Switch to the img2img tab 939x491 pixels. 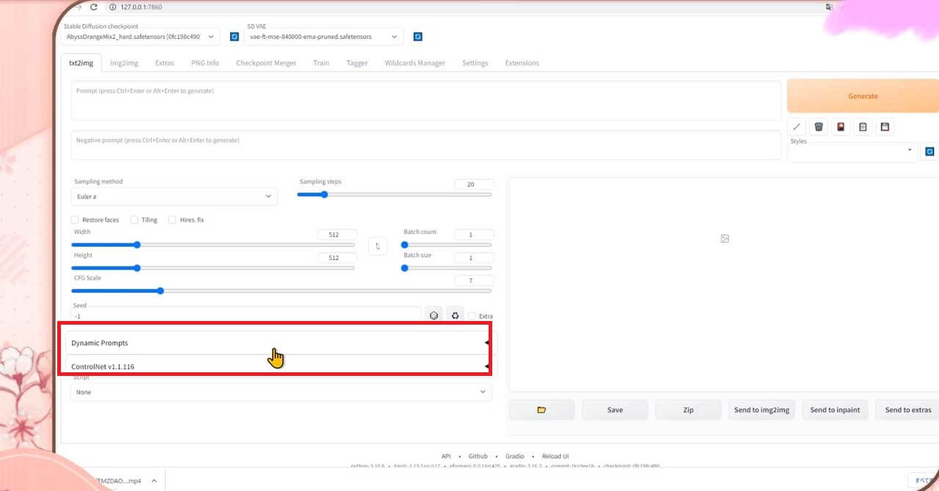[x=124, y=63]
